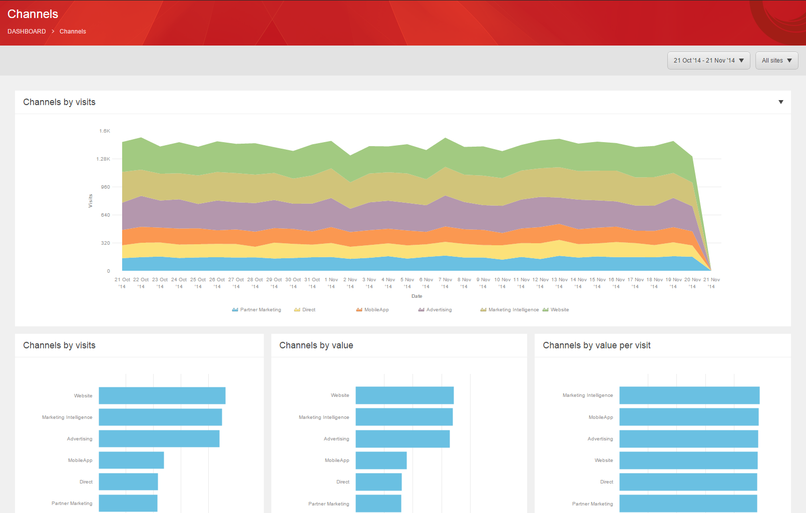Click the Channels by value per visit title

[x=597, y=345]
